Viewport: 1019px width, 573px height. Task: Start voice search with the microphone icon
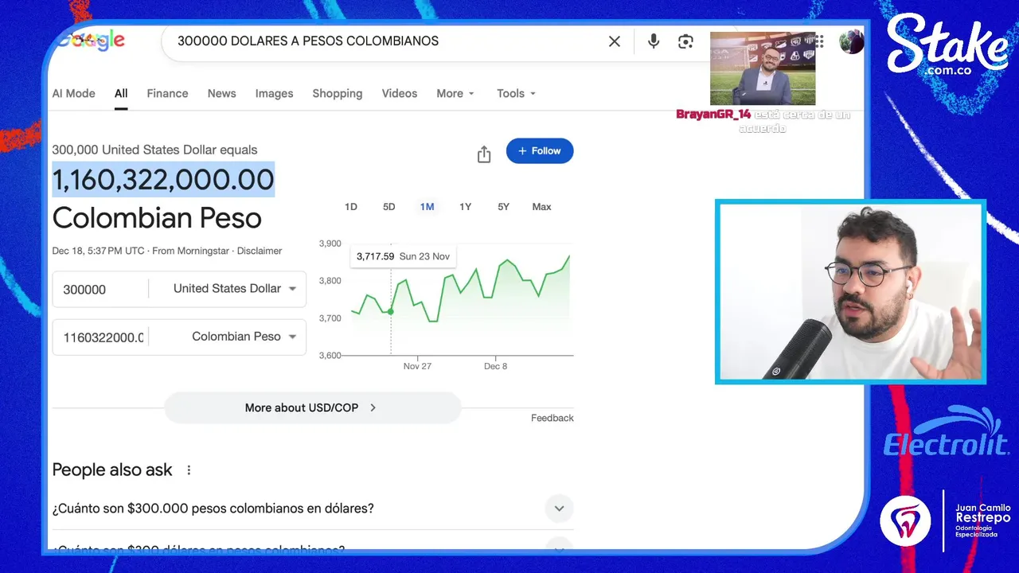[654, 41]
